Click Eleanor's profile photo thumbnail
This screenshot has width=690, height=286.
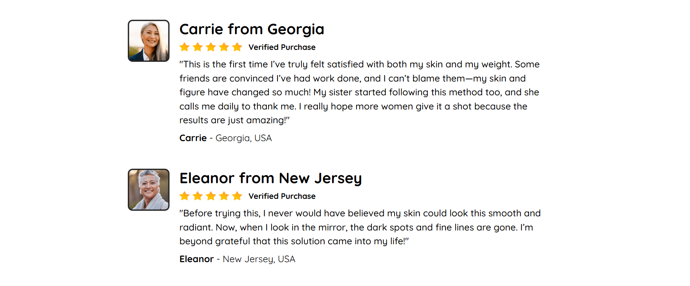(x=149, y=190)
